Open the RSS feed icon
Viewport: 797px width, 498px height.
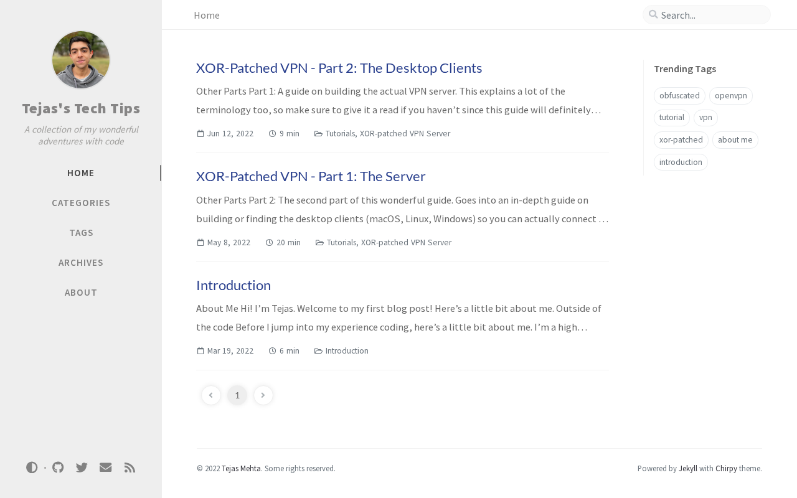tap(130, 467)
